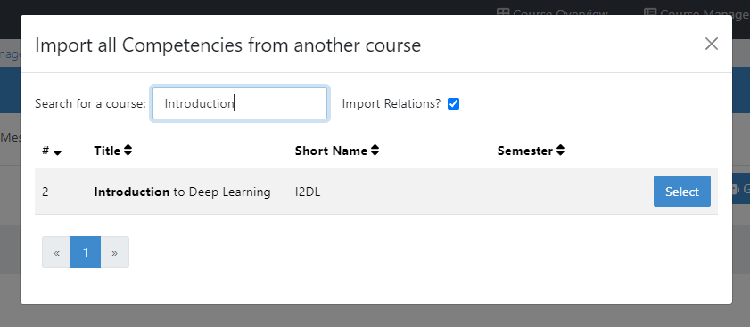Image resolution: width=750 pixels, height=327 pixels.
Task: Click the sort arrows beside Semester header
Action: pos(560,150)
